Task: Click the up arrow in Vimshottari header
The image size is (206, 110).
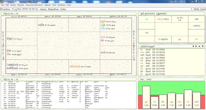Action: [199, 46]
